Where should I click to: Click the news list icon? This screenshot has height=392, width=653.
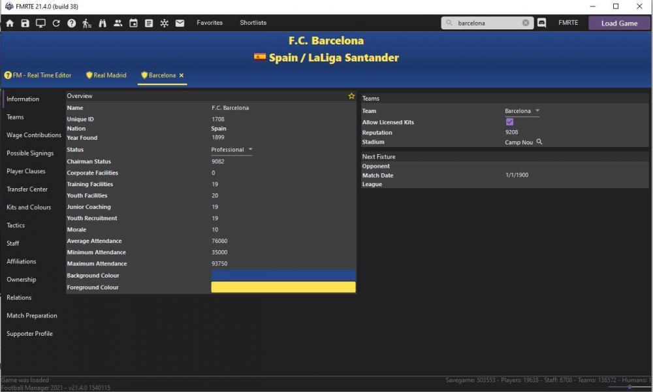pyautogui.click(x=149, y=24)
